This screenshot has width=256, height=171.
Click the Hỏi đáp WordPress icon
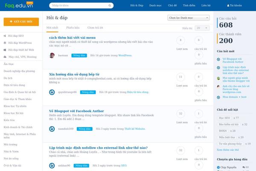[5, 43]
